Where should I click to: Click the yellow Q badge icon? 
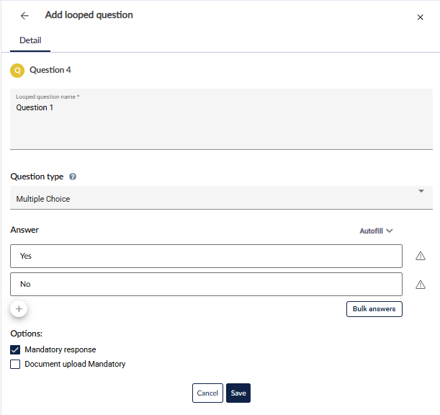click(17, 71)
